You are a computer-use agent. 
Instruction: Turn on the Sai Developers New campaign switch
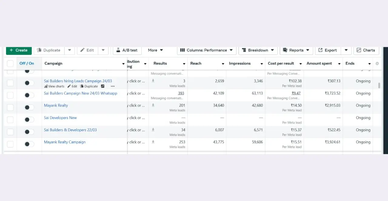(x=29, y=120)
